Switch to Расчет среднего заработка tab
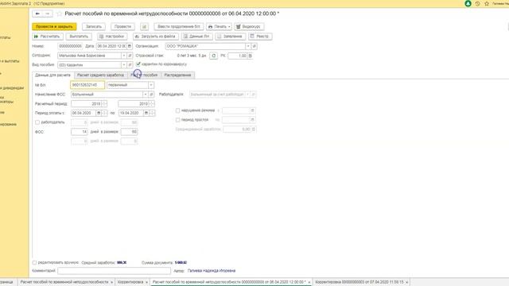The width and height of the screenshot is (509, 286). (101, 75)
